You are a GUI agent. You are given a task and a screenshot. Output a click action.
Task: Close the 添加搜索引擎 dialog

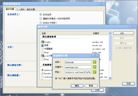point(95,55)
